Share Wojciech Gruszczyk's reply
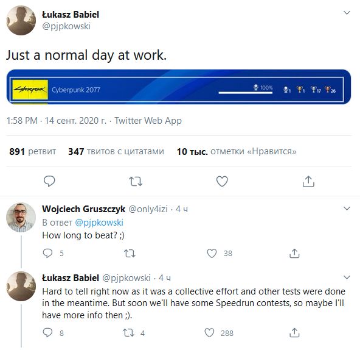The image size is (360, 350). [x=294, y=253]
